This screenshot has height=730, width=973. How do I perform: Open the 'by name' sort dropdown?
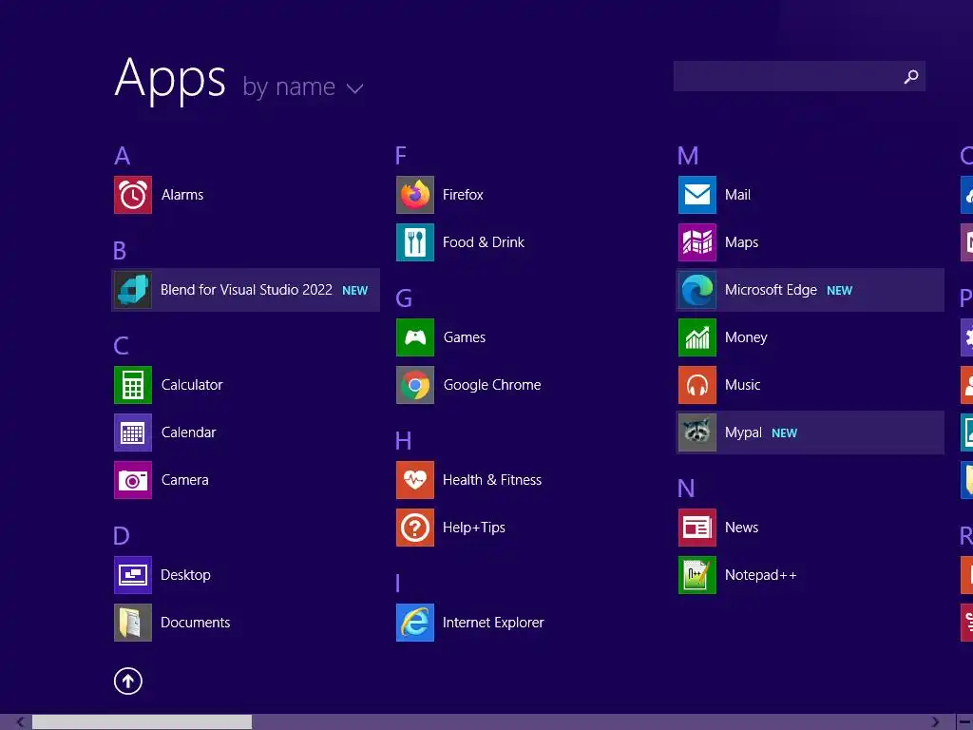(303, 86)
